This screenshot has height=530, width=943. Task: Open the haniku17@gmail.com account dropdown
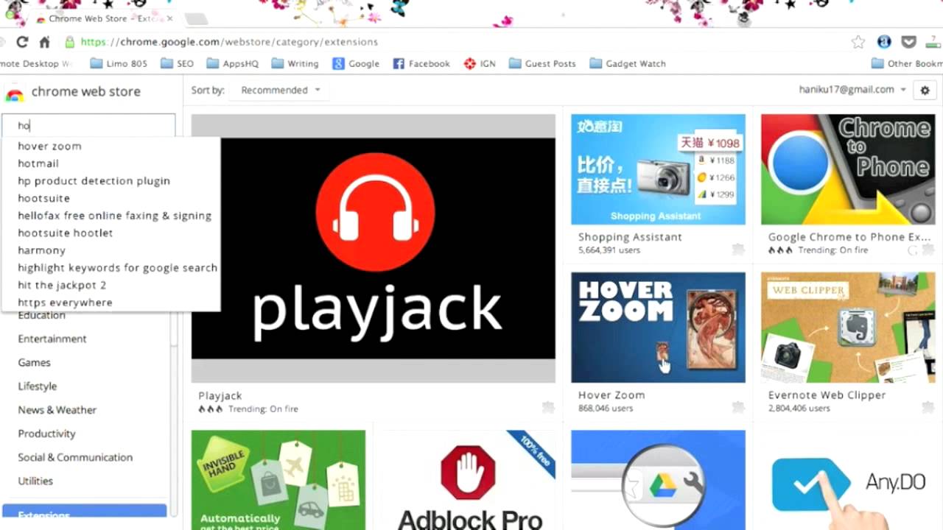click(x=852, y=89)
